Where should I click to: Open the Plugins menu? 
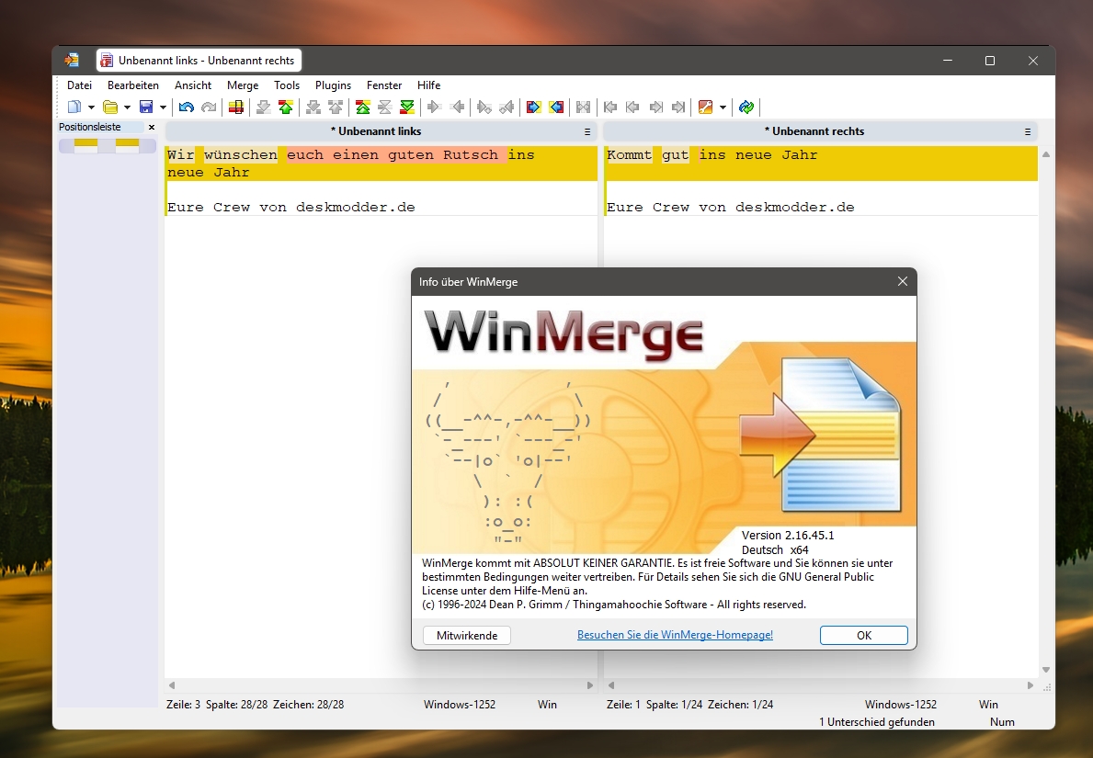click(333, 85)
